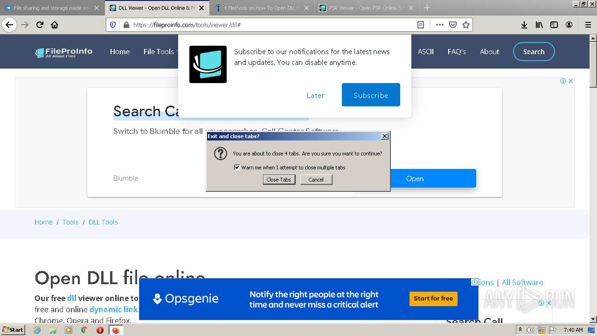Viewport: 597px width, 336px height.
Task: Open the Library bookmarks icon
Action: (539, 25)
